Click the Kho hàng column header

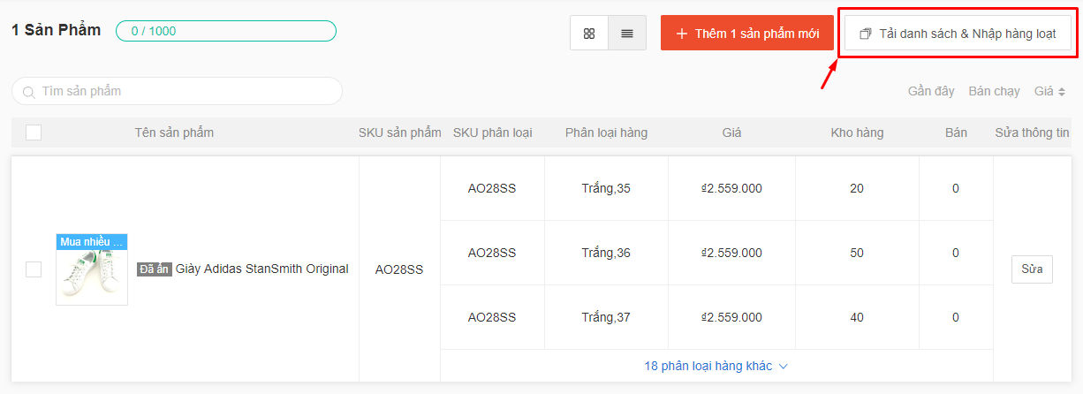(857, 133)
